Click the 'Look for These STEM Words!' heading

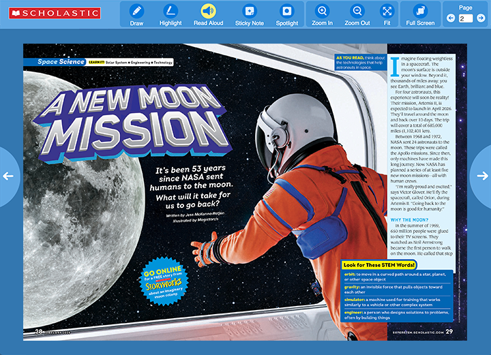(379, 265)
